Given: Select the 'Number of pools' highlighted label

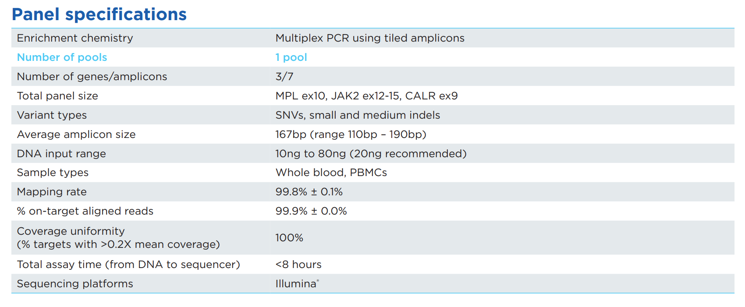Looking at the screenshot, I should coord(62,57).
